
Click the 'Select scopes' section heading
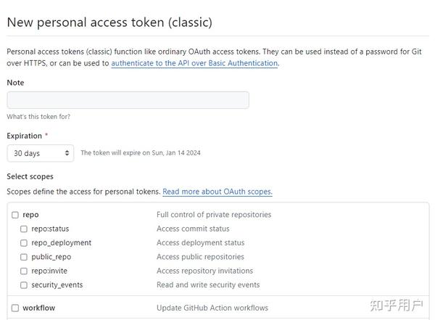pyautogui.click(x=30, y=176)
